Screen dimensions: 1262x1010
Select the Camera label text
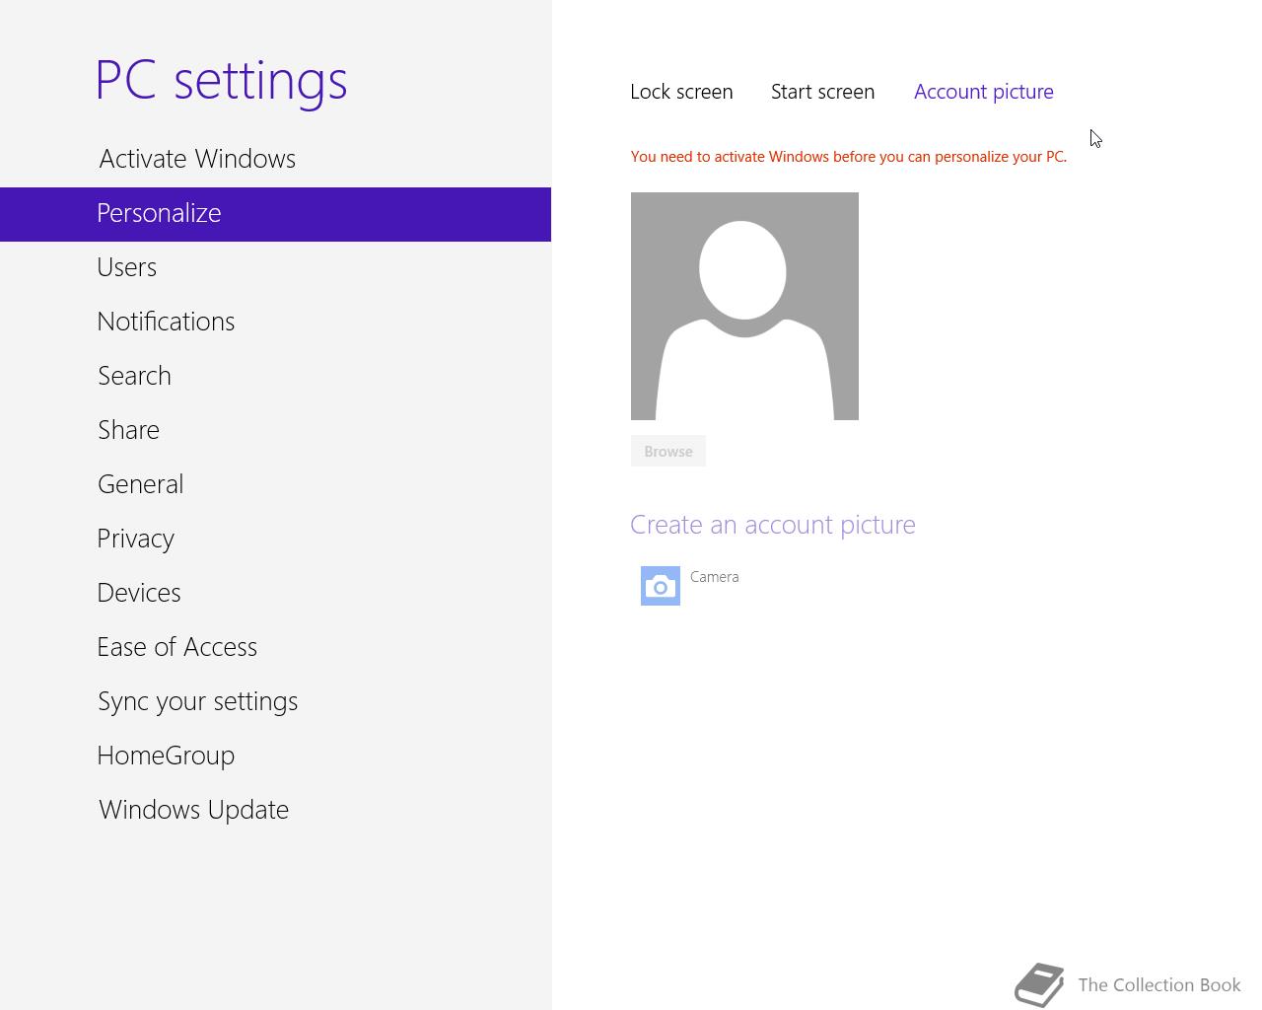tap(715, 577)
